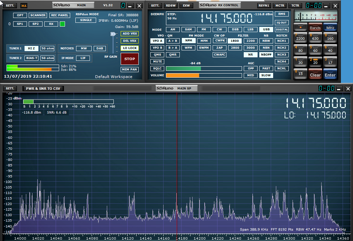
Task: Toggle DAB notch filter
Action: point(100,48)
